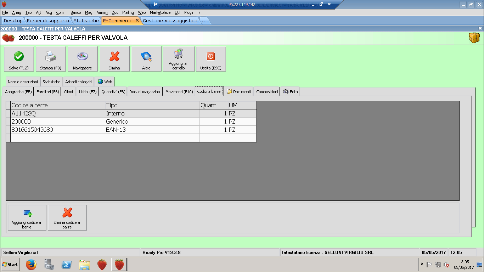Open the Articoli collegati tab

78,82
